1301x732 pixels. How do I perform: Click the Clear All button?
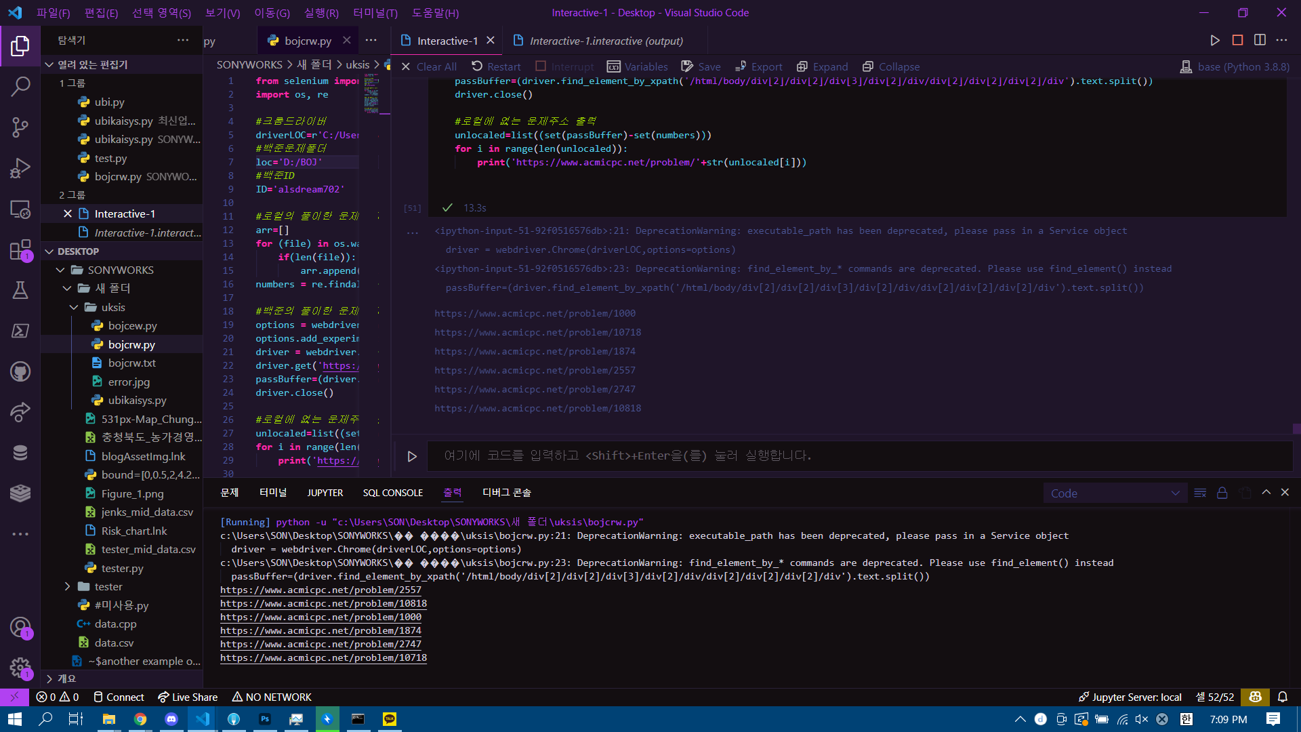click(429, 66)
